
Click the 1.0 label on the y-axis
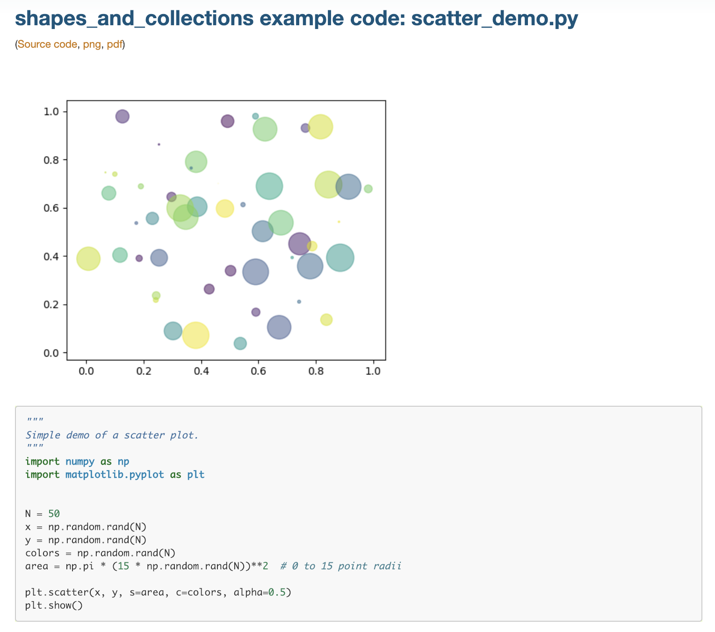[x=51, y=111]
